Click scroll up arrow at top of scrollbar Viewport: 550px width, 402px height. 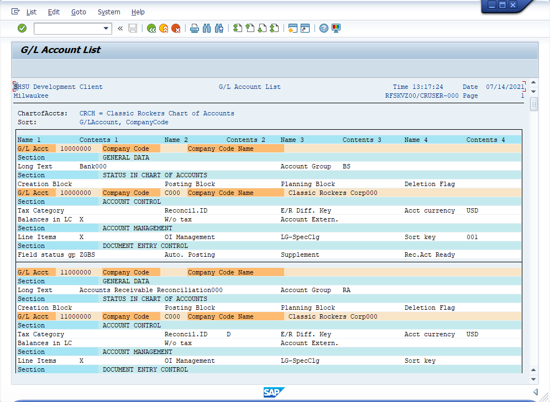[x=533, y=83]
